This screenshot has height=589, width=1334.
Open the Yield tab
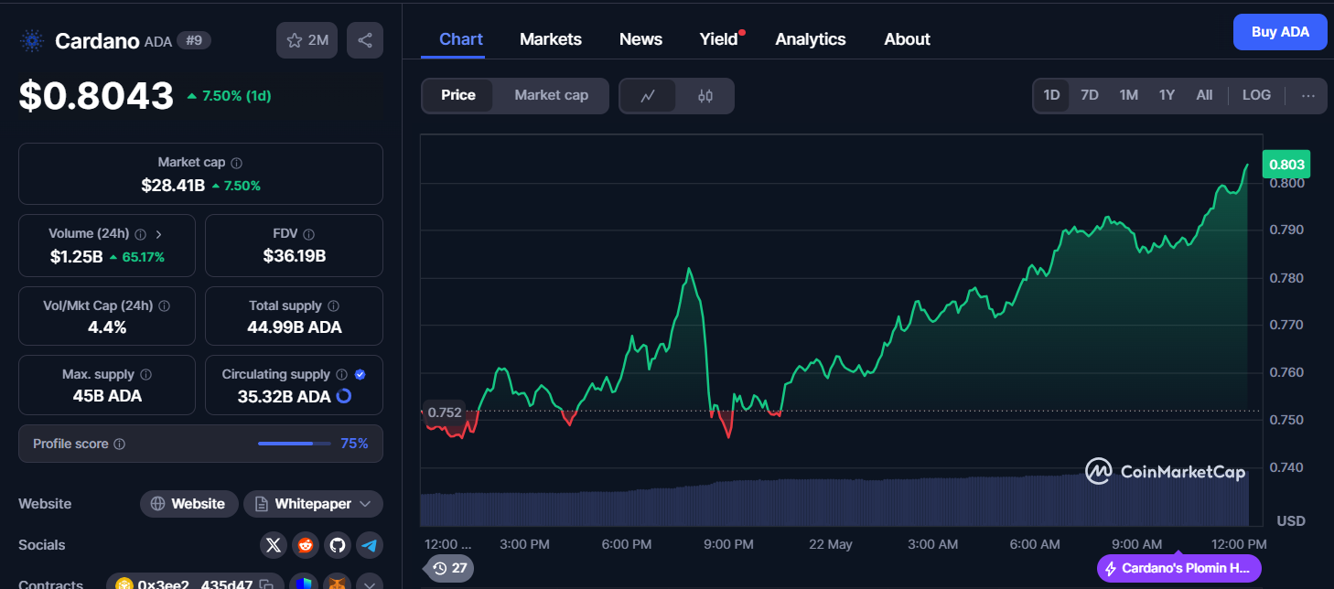(x=719, y=39)
